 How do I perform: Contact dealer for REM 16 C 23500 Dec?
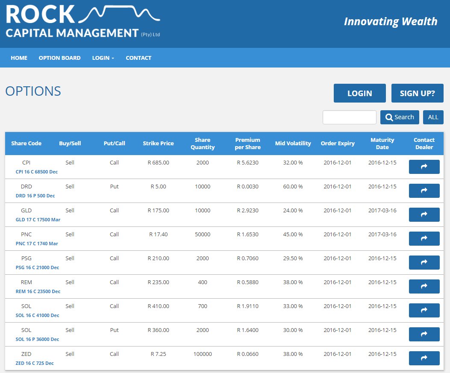[x=424, y=286]
